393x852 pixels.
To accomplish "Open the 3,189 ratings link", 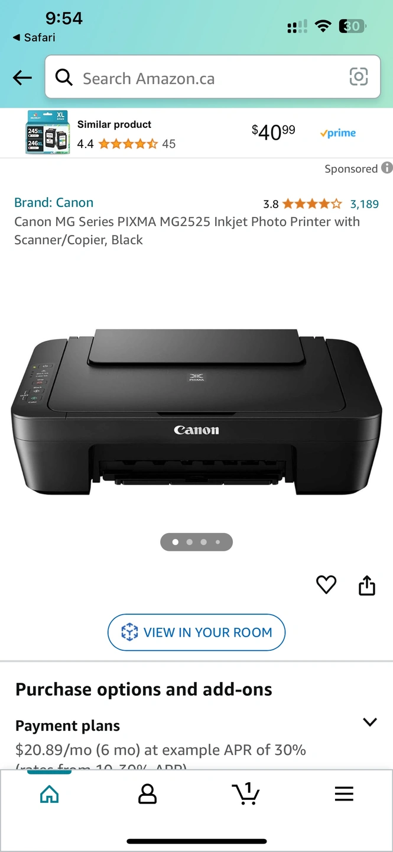I will pyautogui.click(x=365, y=204).
